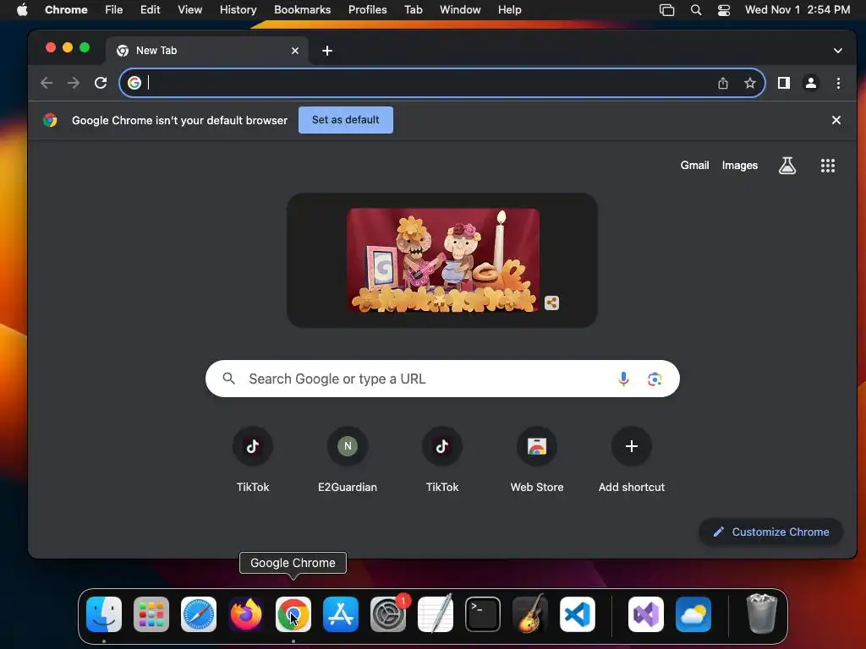This screenshot has height=649, width=866.
Task: Open TextEdit from the Dock
Action: point(436,614)
